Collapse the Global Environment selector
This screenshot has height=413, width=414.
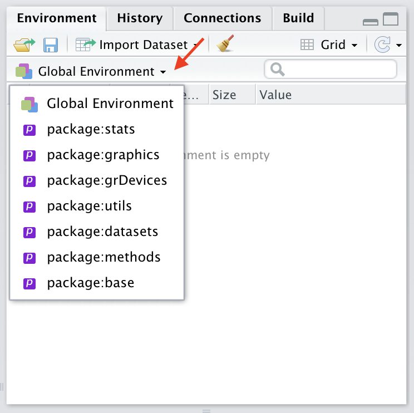click(92, 71)
